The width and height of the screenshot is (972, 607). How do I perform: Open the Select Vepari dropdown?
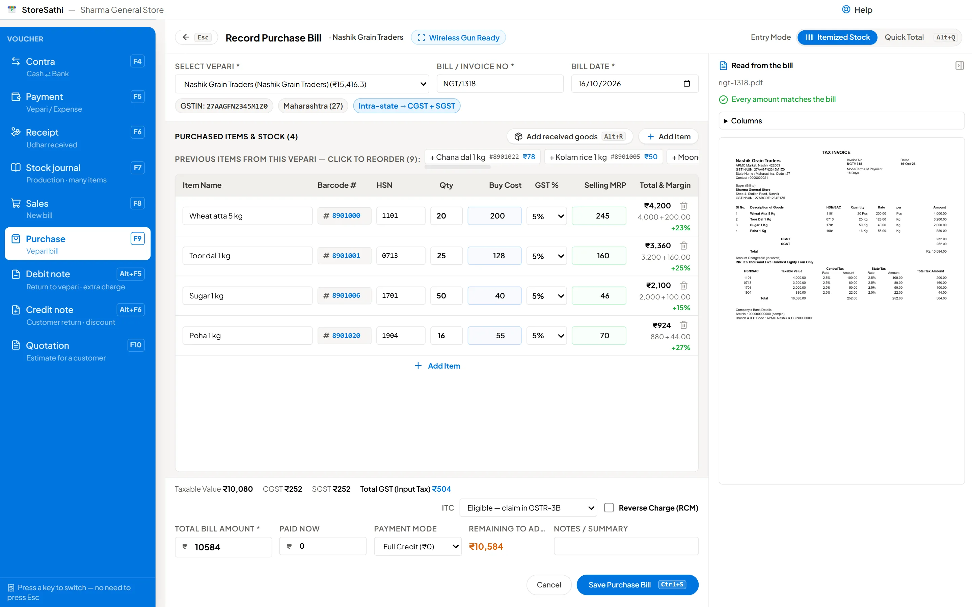click(302, 84)
